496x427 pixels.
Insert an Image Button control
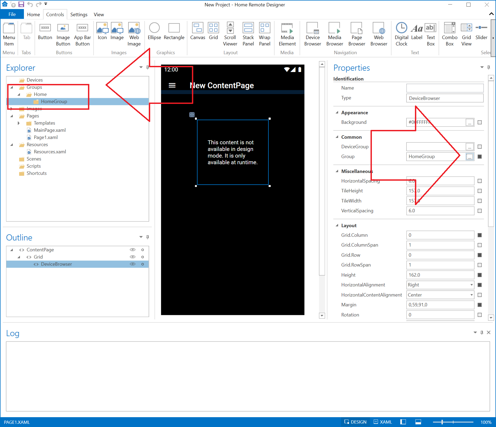click(63, 35)
